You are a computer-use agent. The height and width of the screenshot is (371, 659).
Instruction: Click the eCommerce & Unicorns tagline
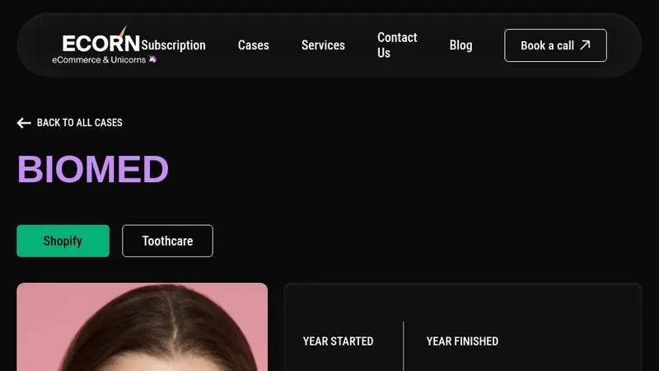pyautogui.click(x=104, y=59)
